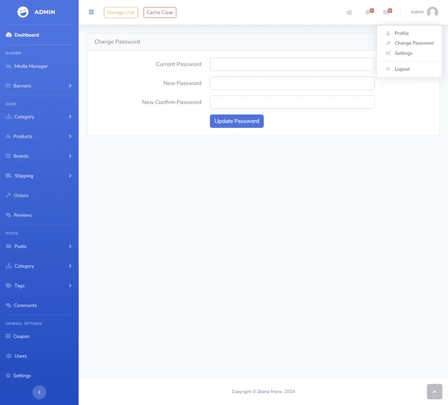
Task: Click the Coupon table icon
Action: [x=8, y=336]
